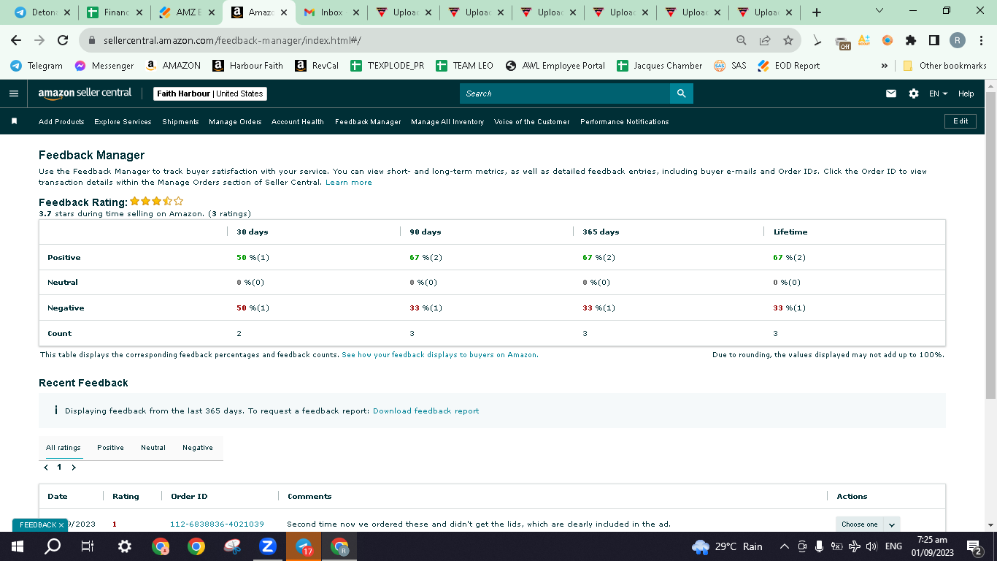The image size is (997, 561).
Task: Click Download feedback report link
Action: [x=426, y=411]
